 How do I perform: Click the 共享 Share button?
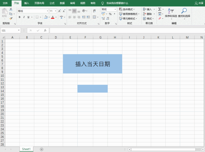click(199, 3)
